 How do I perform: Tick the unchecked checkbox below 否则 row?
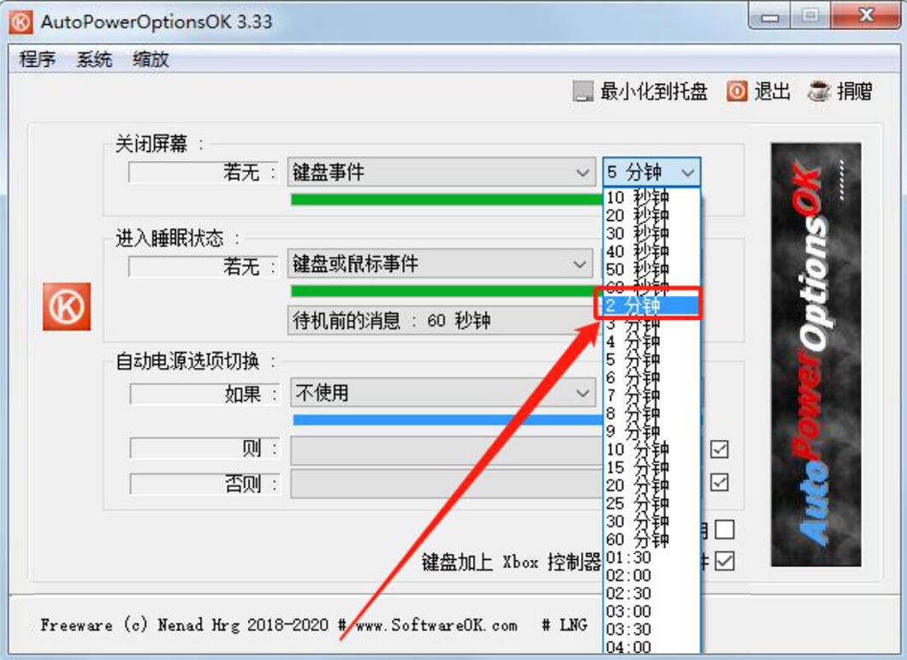725,529
